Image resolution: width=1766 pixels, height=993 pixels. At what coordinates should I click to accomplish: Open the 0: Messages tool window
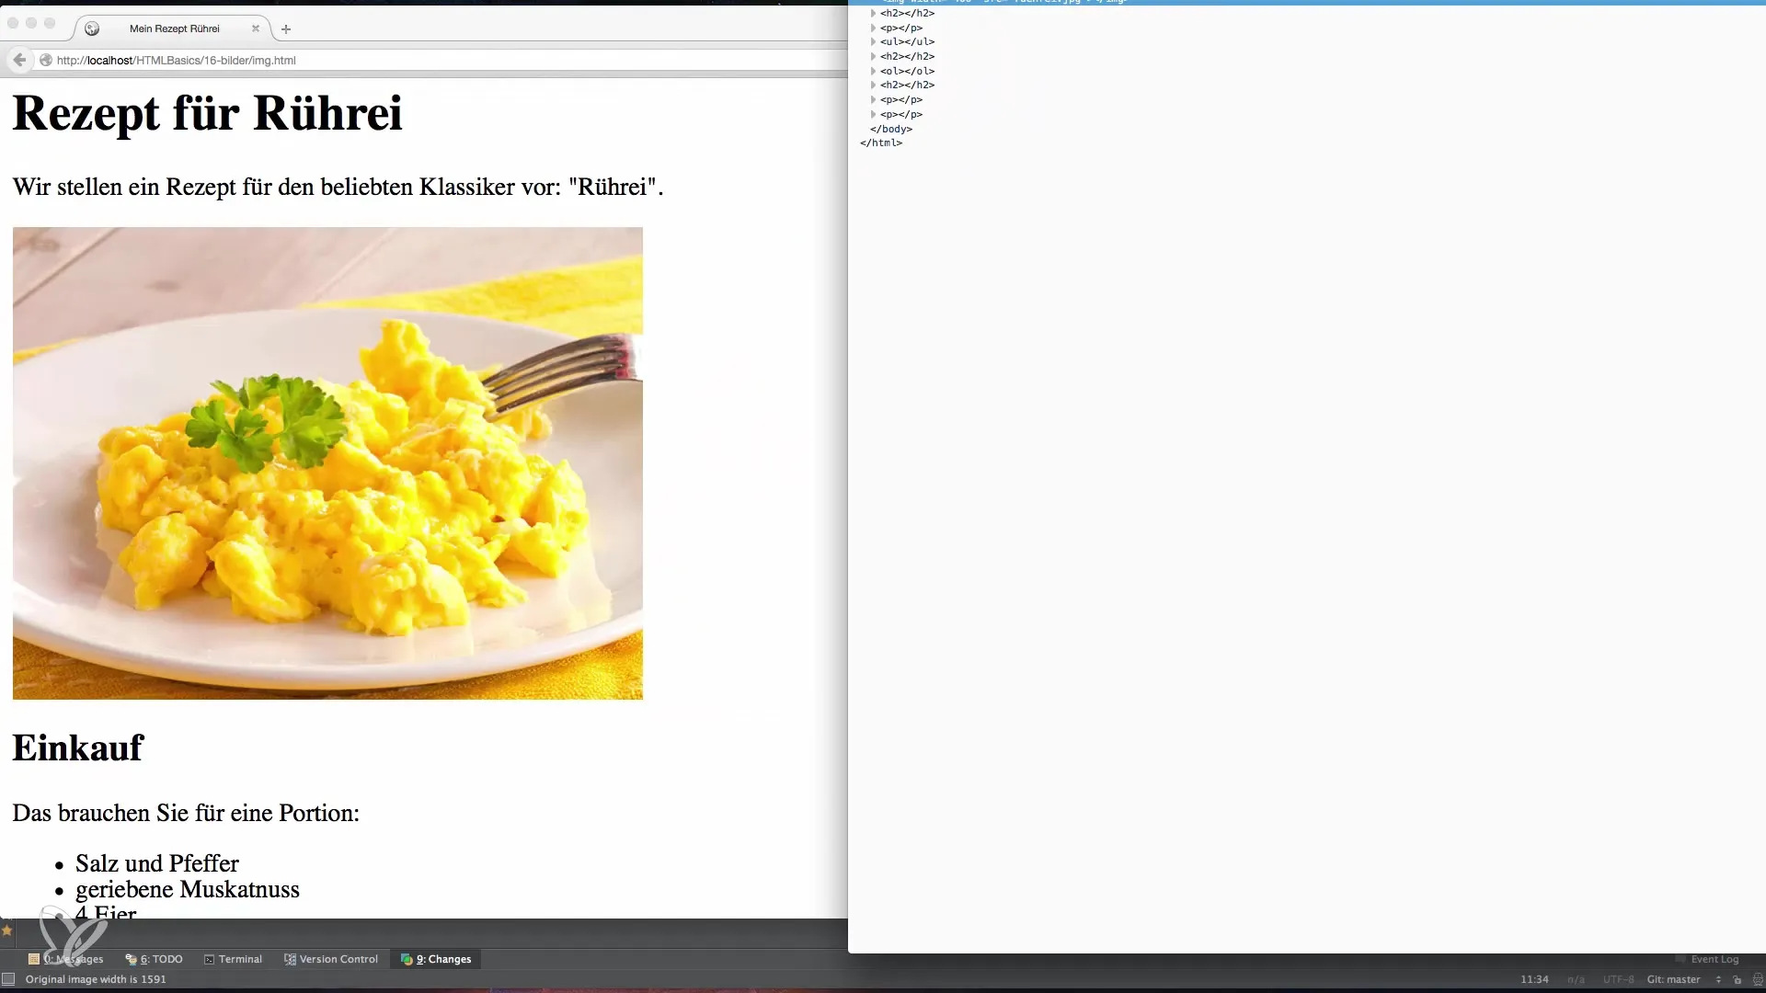[66, 959]
